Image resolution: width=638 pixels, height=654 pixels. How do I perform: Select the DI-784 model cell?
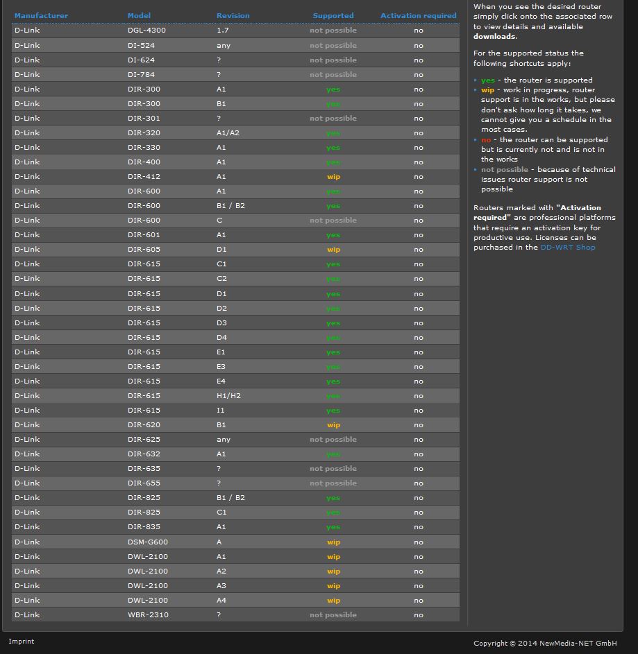pyautogui.click(x=141, y=75)
